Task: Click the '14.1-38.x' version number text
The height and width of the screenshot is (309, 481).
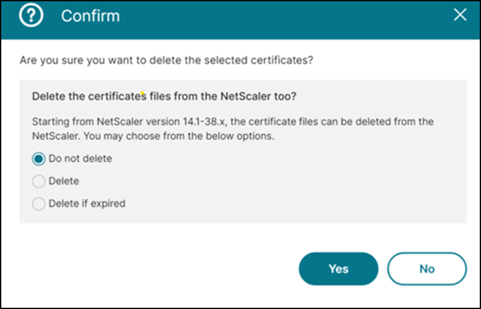Action: click(204, 121)
